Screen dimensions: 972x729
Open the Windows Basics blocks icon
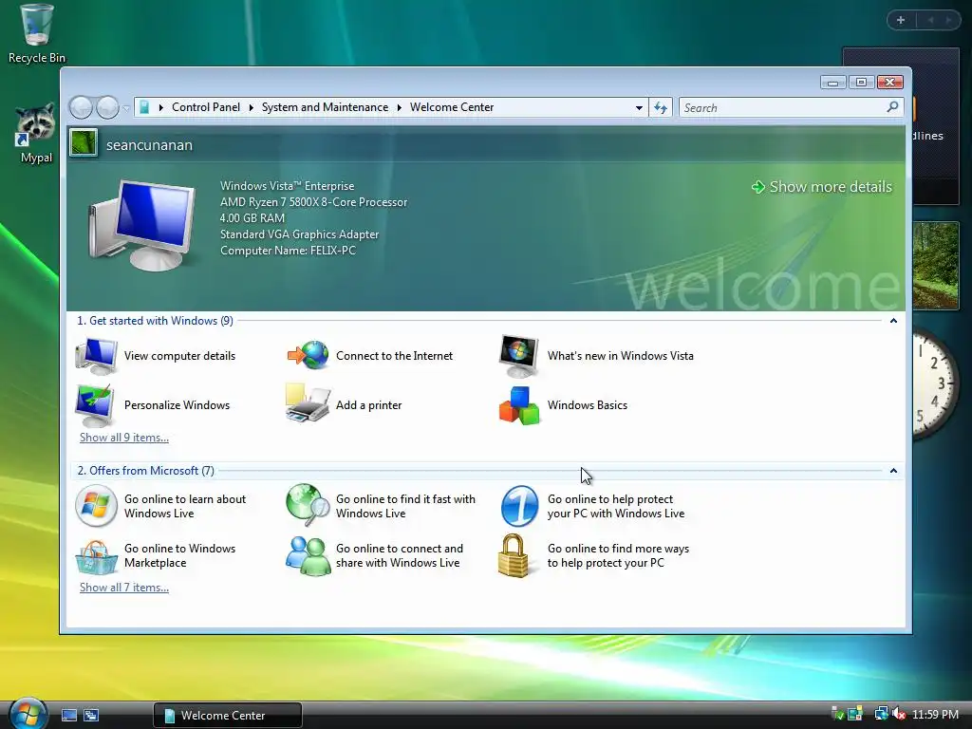[x=519, y=405]
